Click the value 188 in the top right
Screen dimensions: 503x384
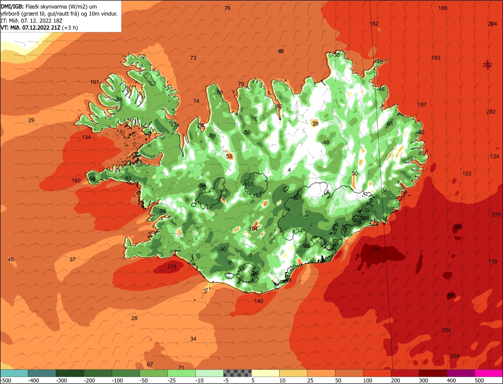coord(443,8)
